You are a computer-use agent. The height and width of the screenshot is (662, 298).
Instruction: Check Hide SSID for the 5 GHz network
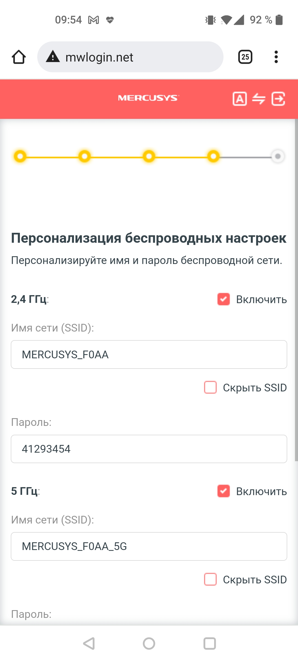[x=210, y=579]
